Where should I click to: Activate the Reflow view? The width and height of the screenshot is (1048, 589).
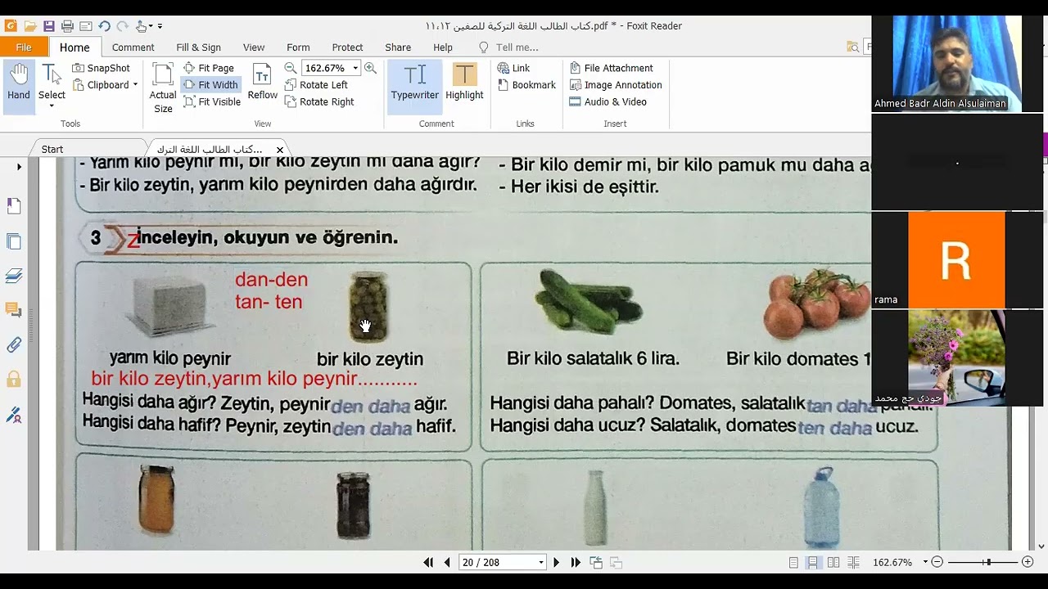tap(262, 83)
